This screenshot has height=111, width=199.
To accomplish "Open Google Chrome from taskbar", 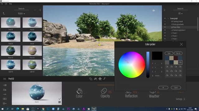I will [x=43, y=109].
